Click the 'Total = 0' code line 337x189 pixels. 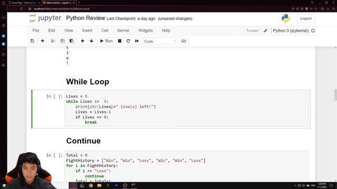tap(77, 155)
